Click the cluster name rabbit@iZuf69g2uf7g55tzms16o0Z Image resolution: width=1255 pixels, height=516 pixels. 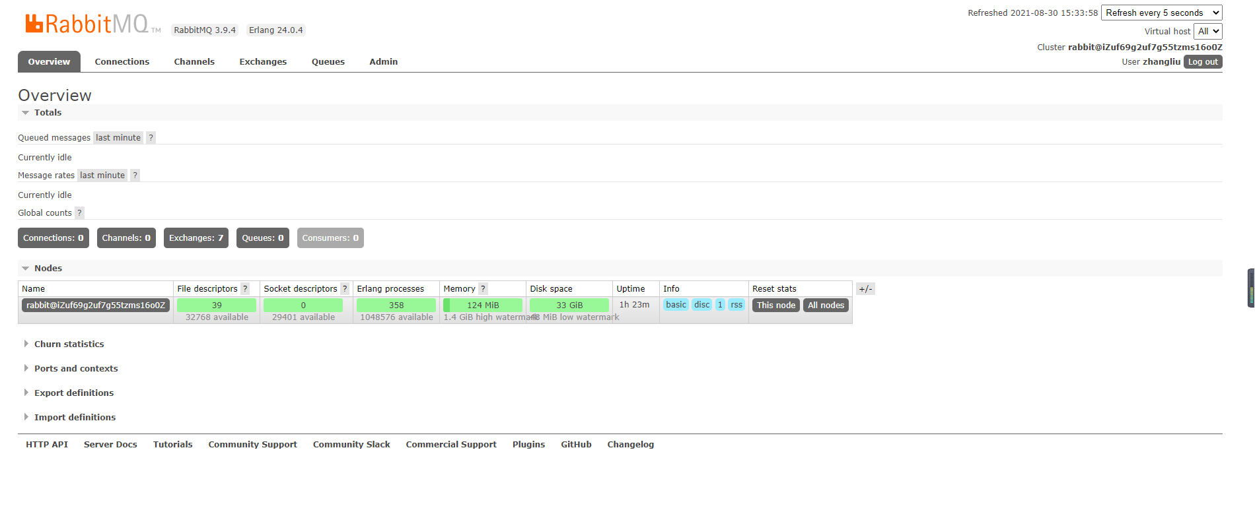pyautogui.click(x=1145, y=47)
